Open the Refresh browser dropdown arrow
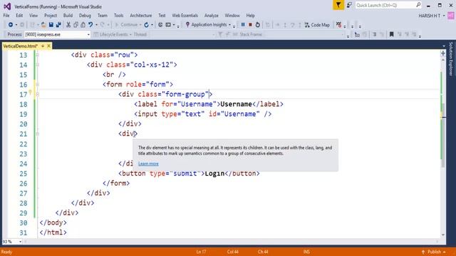 click(x=152, y=25)
